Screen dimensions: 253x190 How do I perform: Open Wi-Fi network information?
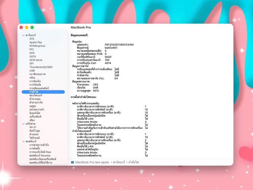[33, 127]
